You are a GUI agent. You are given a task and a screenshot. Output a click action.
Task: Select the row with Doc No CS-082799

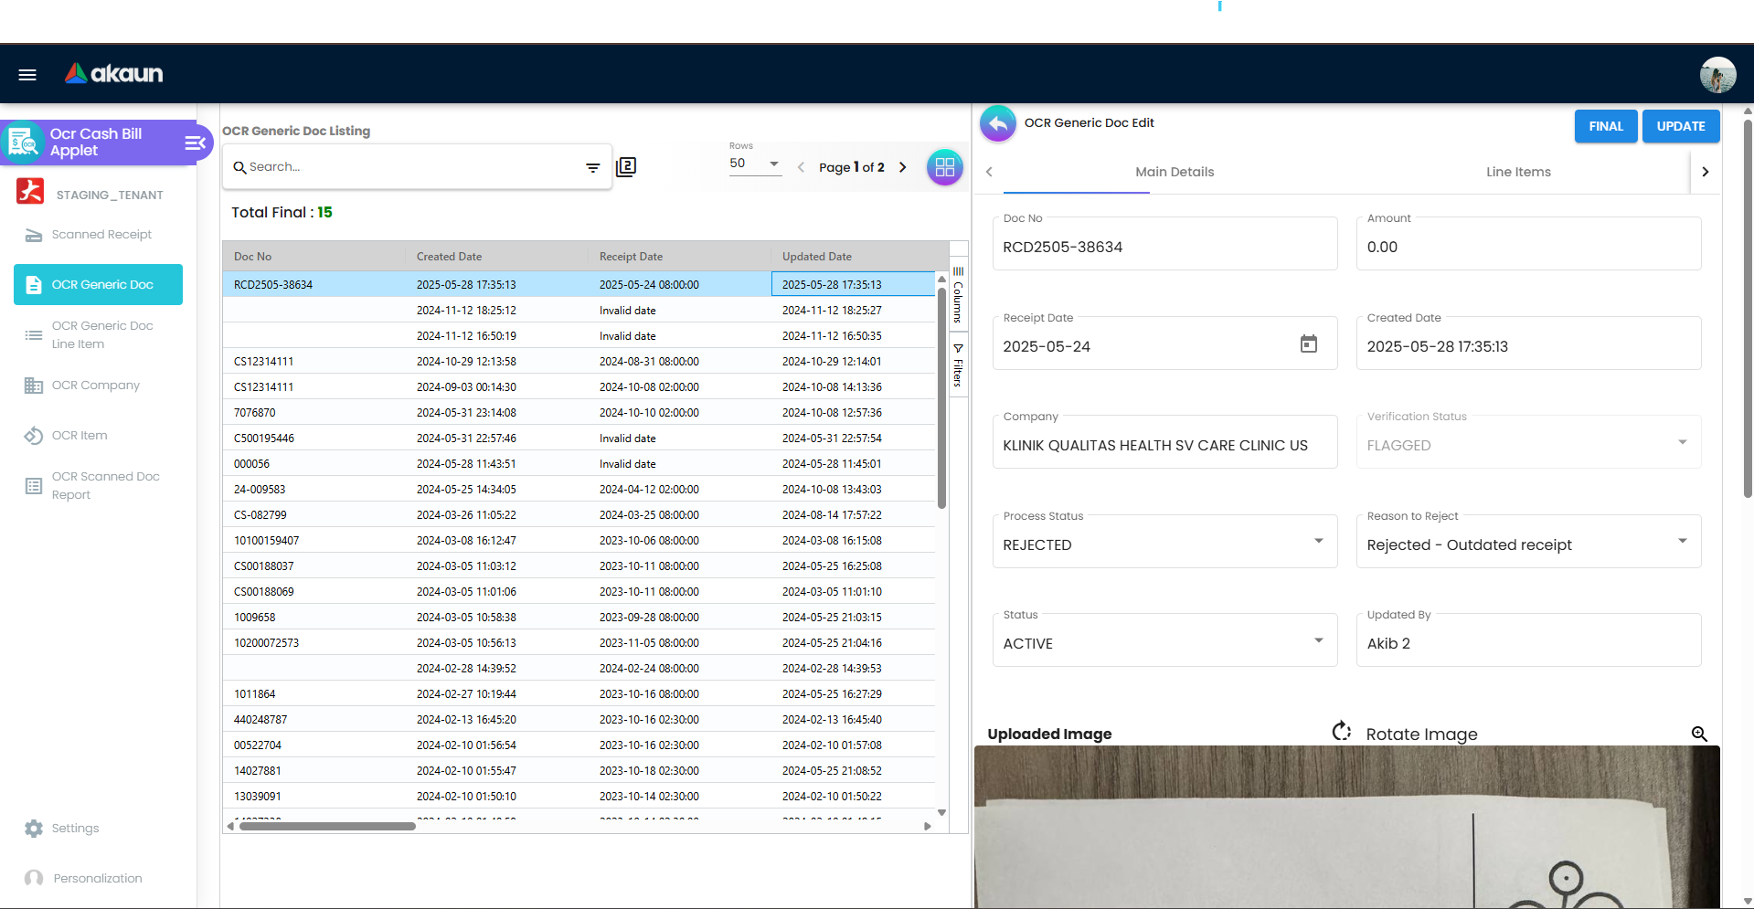(x=579, y=515)
